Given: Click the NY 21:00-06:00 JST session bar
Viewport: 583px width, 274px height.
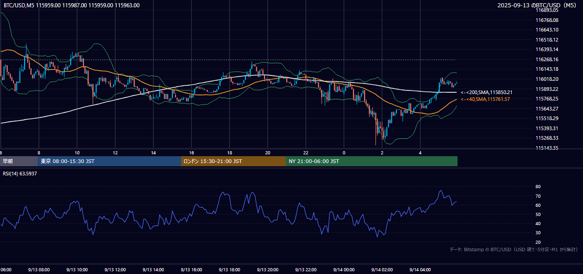Looking at the screenshot, I should 372,161.
